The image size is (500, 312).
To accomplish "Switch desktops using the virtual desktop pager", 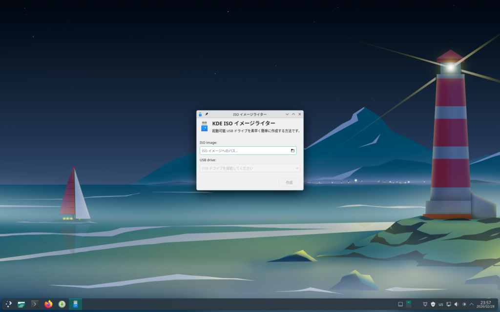I will coord(409,304).
